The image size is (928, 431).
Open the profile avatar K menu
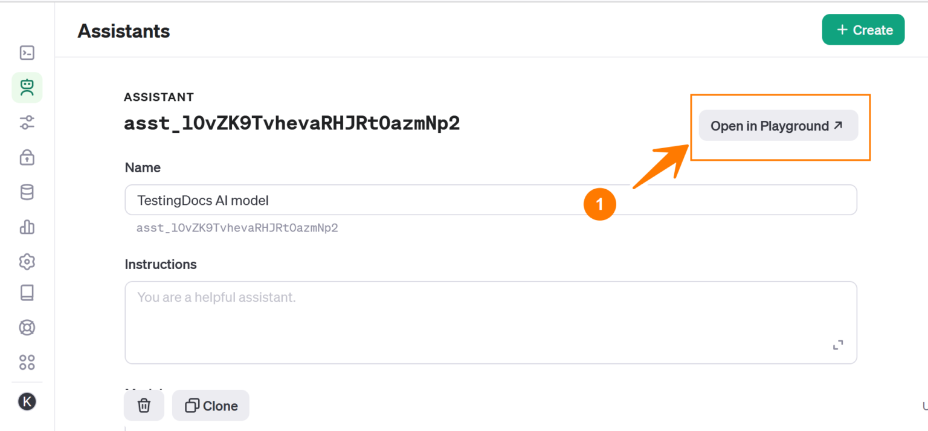tap(27, 401)
